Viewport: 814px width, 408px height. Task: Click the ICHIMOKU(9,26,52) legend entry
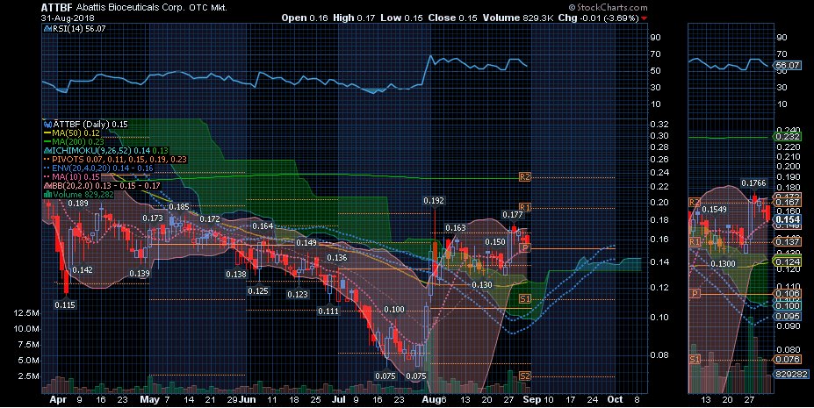pyautogui.click(x=110, y=151)
